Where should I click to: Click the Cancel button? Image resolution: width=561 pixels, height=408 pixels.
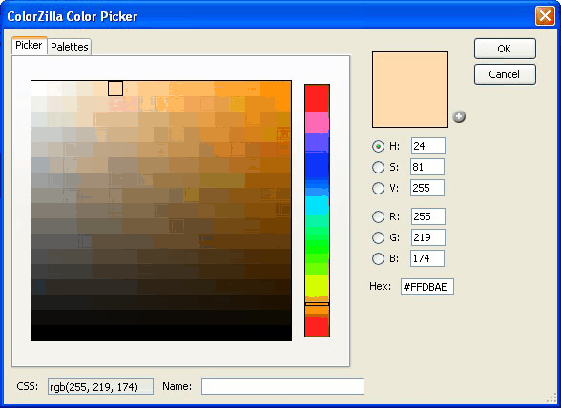505,74
